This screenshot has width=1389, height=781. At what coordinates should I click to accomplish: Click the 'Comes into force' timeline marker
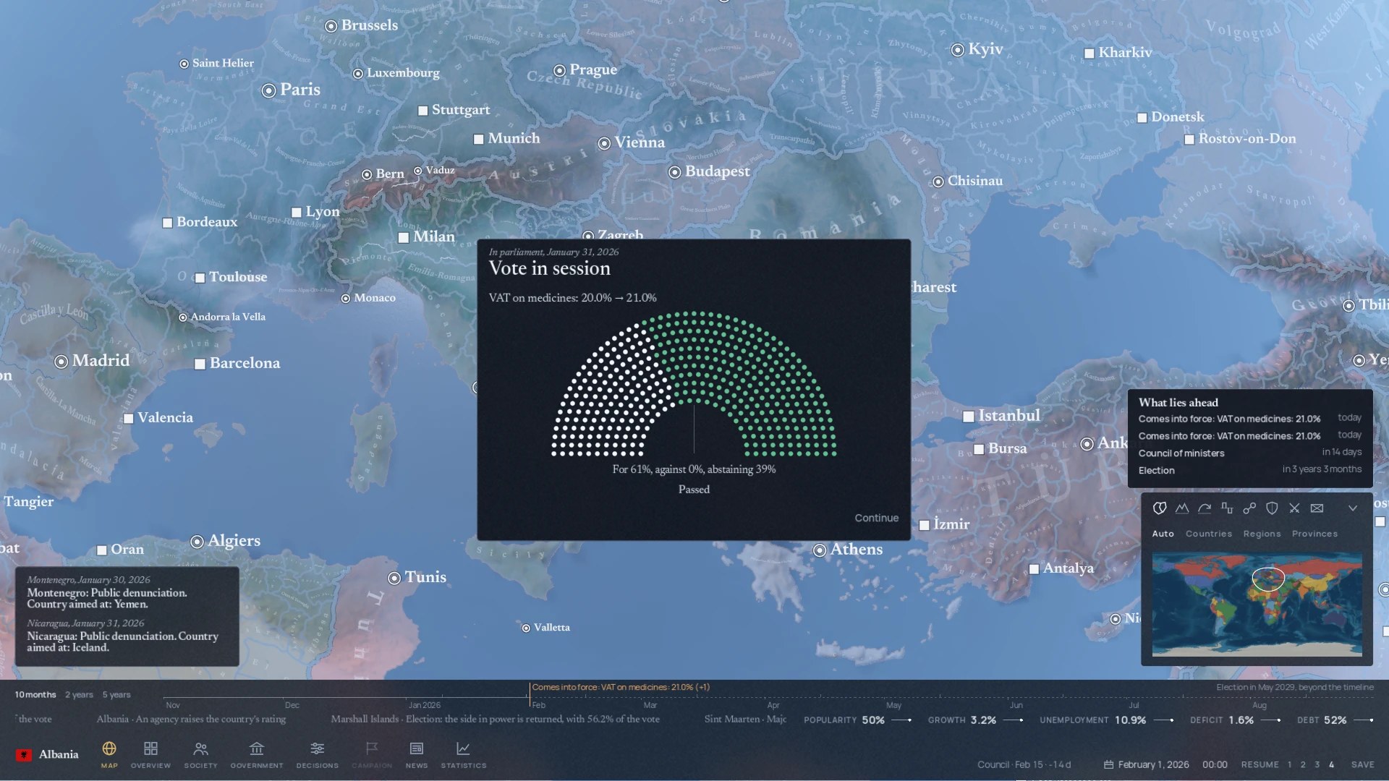[x=621, y=687]
